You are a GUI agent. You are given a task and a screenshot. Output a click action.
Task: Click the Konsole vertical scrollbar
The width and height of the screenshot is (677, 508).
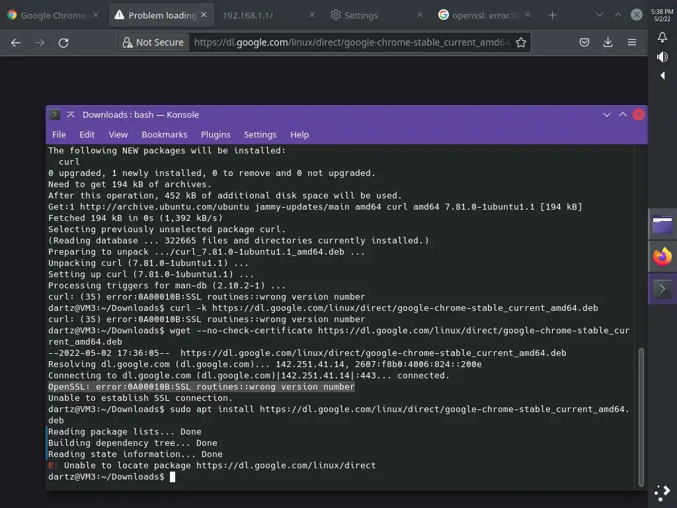641,417
